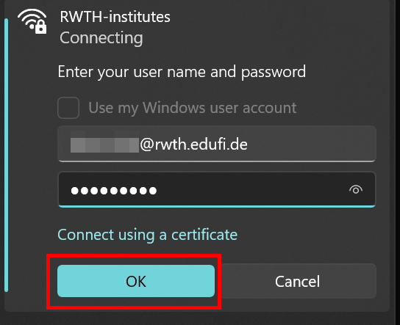Enable Use my Windows user account checkbox

click(68, 108)
